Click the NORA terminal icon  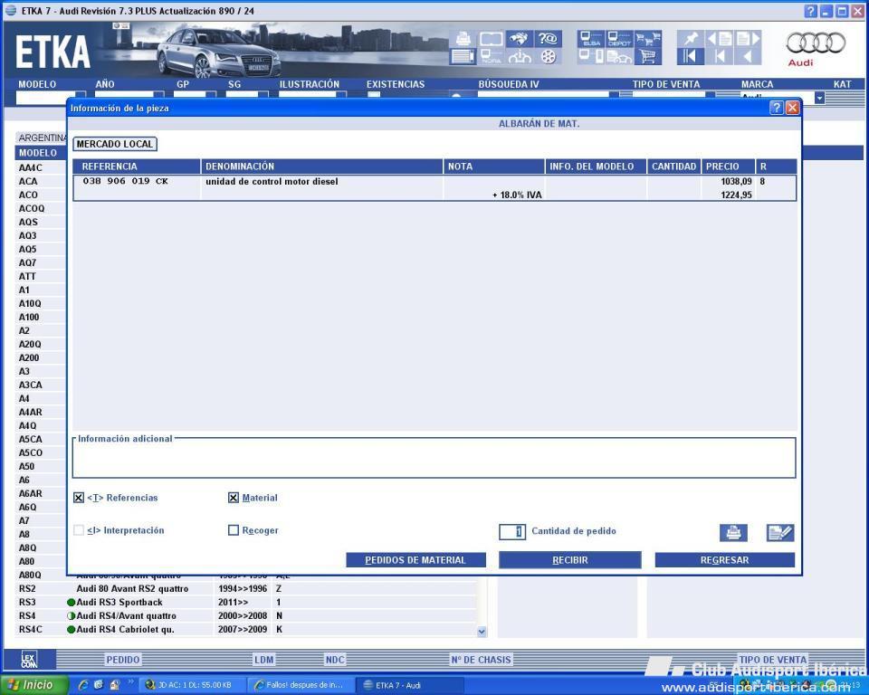click(491, 56)
